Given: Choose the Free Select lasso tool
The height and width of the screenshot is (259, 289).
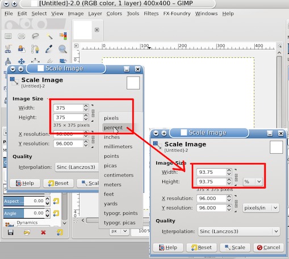Looking at the screenshot, I should coord(35,36).
